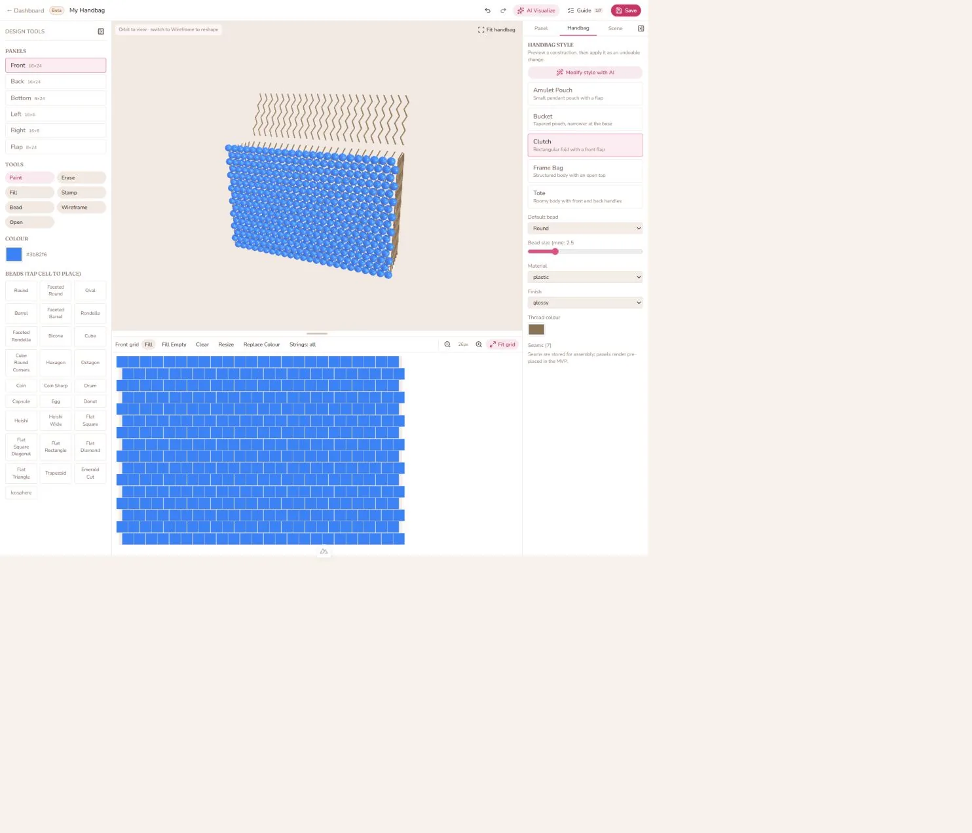The width and height of the screenshot is (972, 833).
Task: Save the handbag design
Action: [626, 10]
